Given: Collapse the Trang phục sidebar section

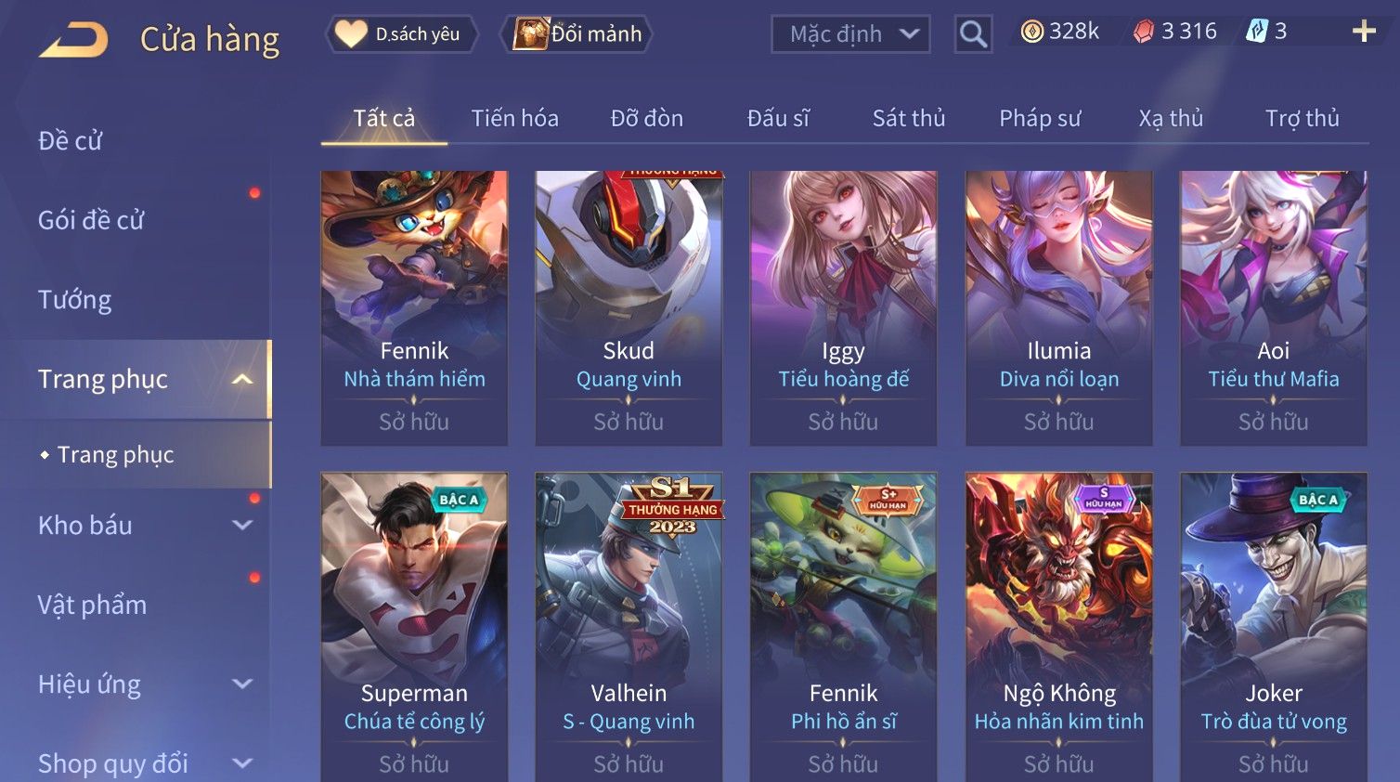Looking at the screenshot, I should click(x=242, y=379).
